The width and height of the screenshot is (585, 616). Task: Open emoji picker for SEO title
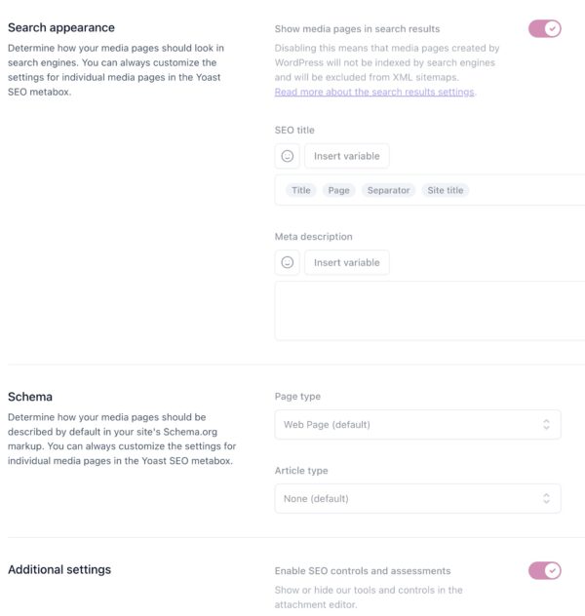(288, 156)
